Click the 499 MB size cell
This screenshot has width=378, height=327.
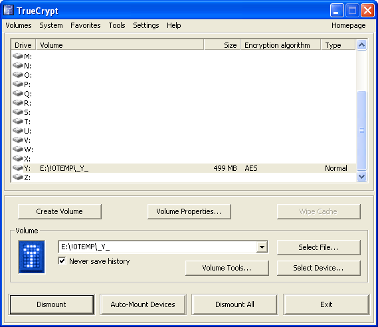click(225, 168)
